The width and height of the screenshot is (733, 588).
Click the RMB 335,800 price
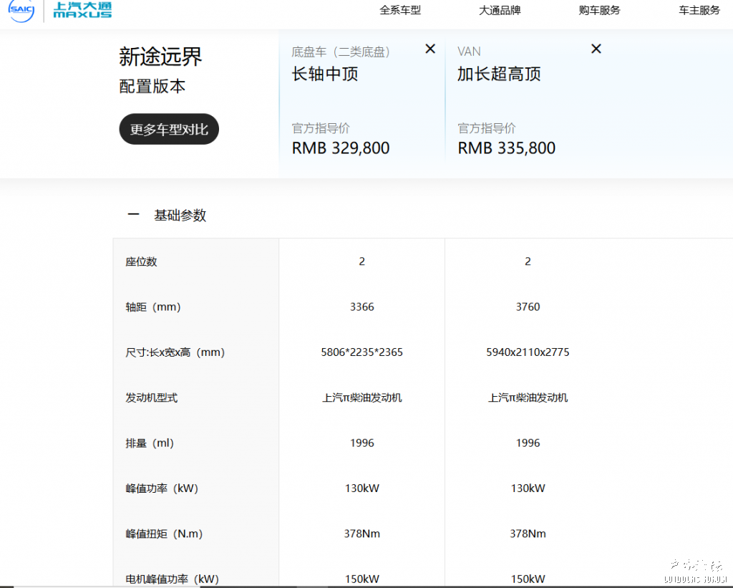pyautogui.click(x=507, y=148)
